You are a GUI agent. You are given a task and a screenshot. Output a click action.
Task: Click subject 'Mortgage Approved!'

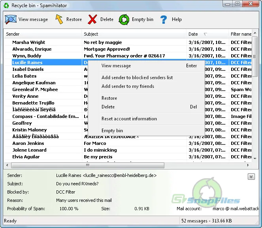tap(107, 49)
